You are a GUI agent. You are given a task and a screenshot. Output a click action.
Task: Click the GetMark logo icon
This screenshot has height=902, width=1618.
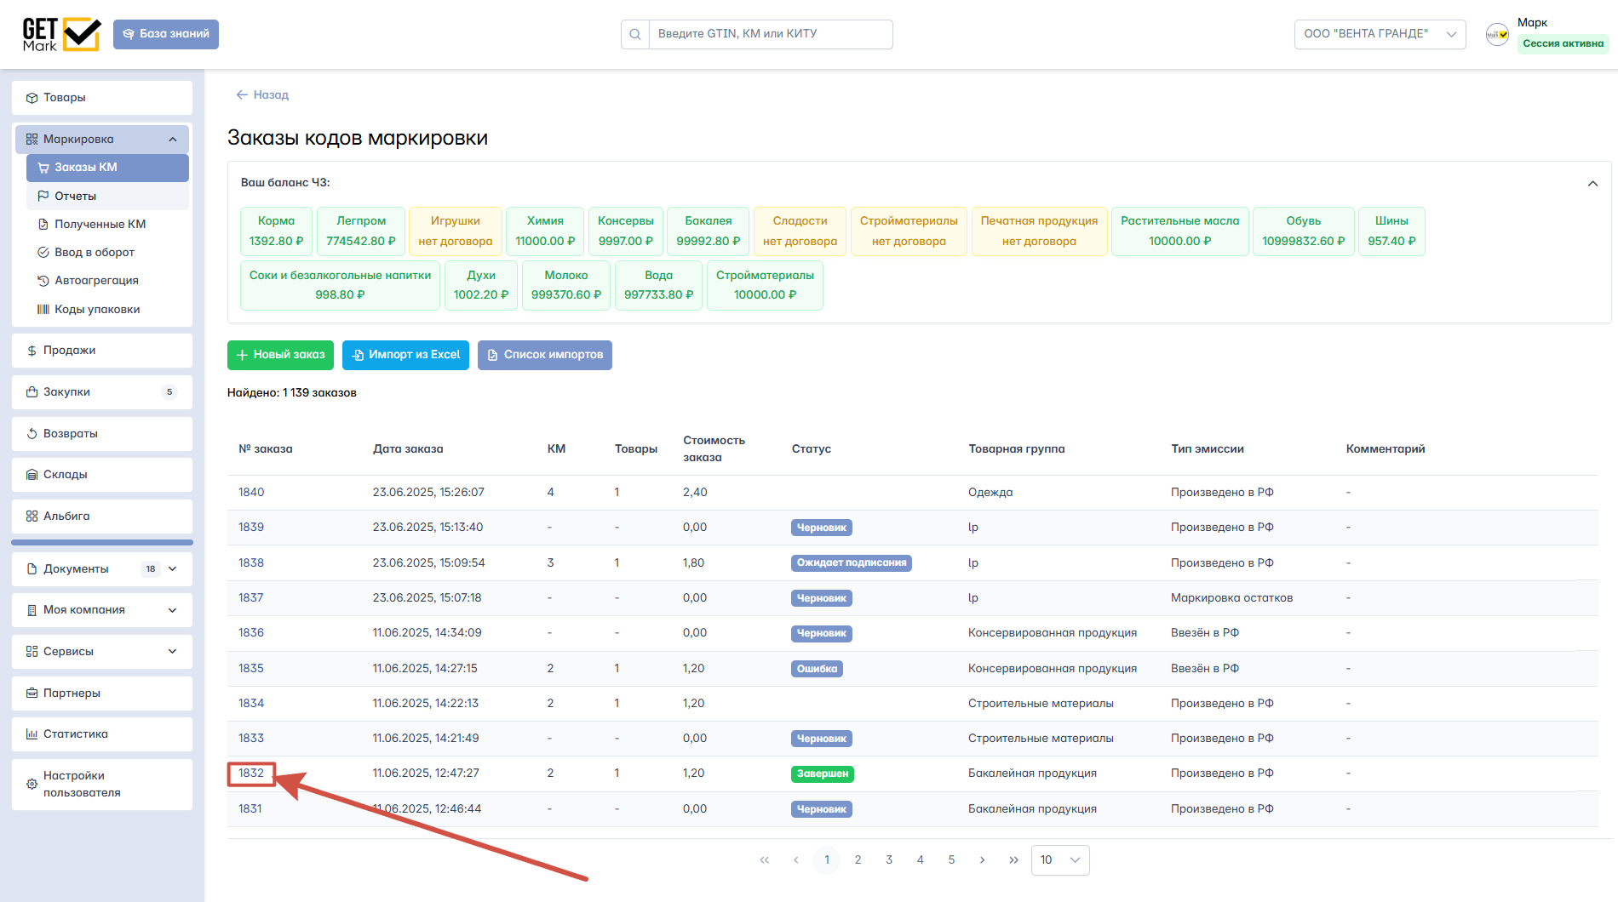pos(61,34)
